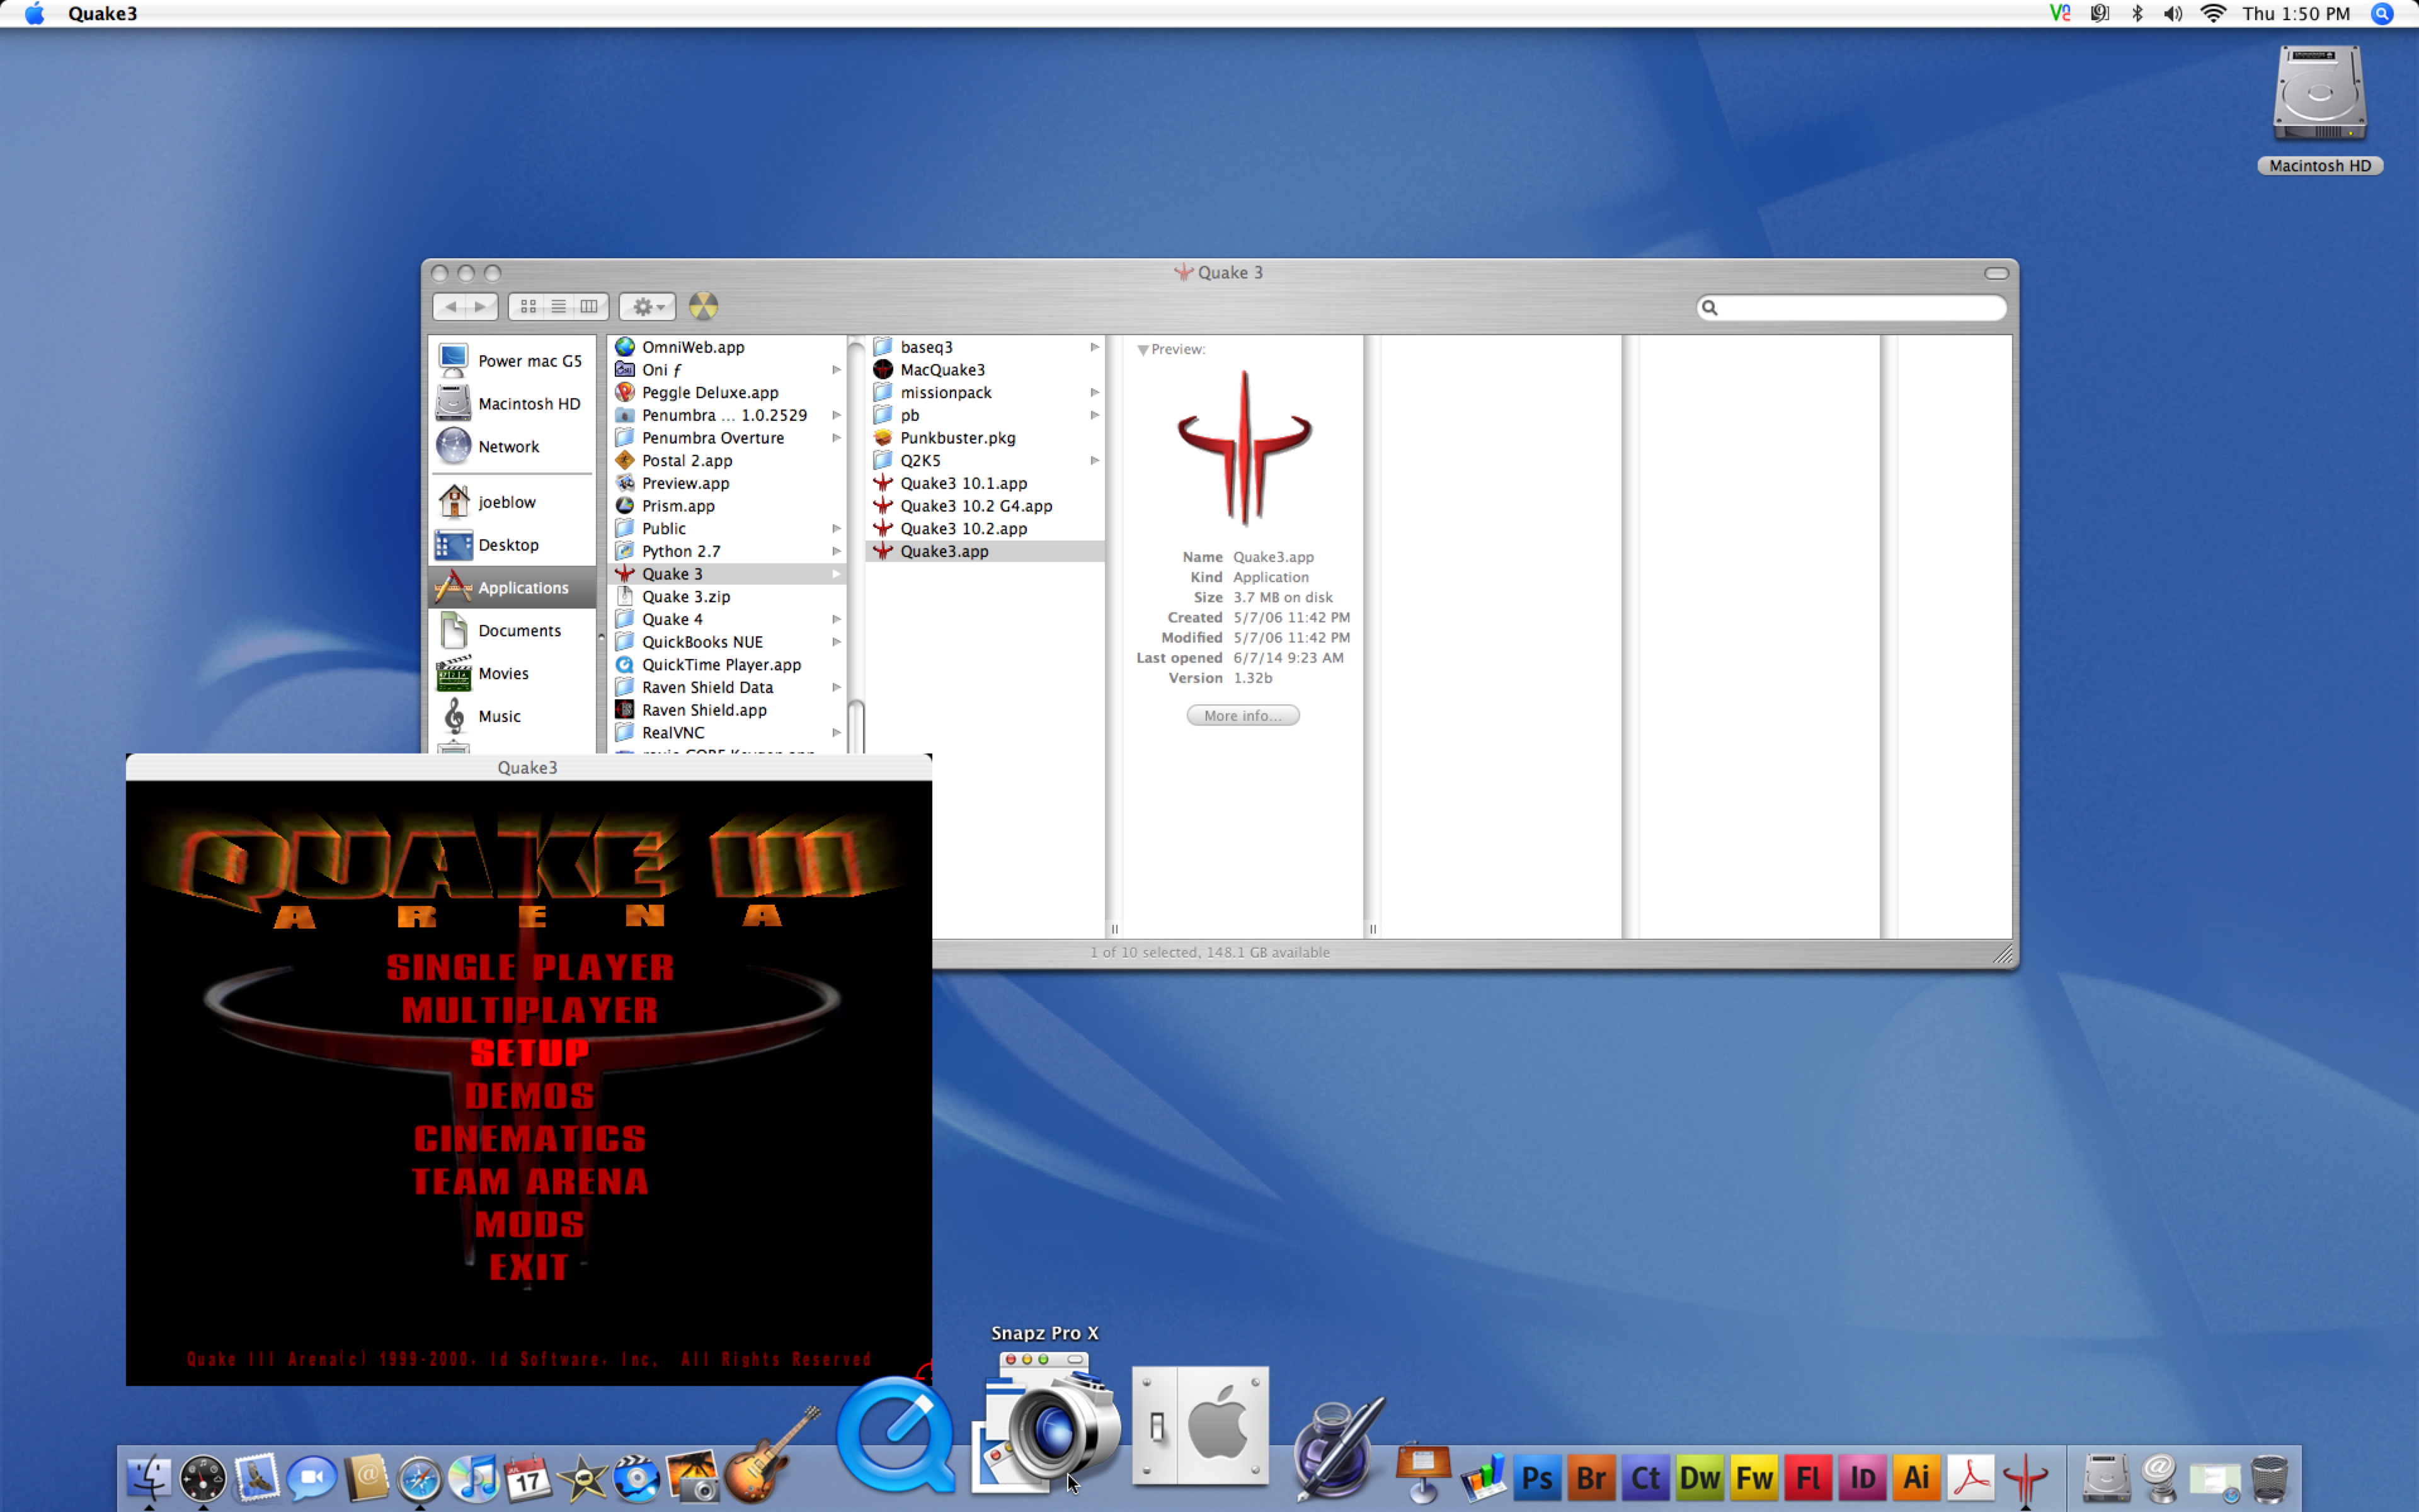Open Spotlight search in menu bar

[x=2383, y=14]
